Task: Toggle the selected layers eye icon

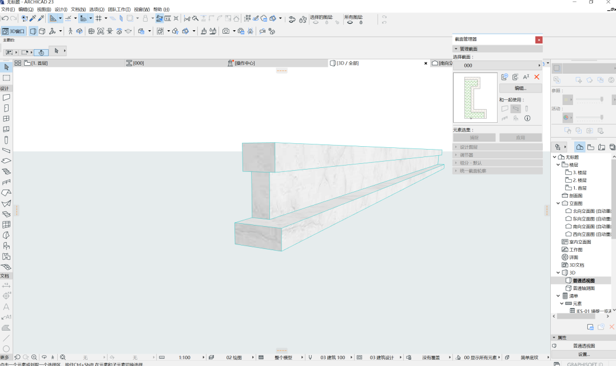Action: [x=316, y=22]
